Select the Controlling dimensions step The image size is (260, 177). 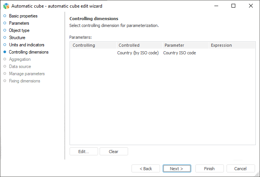pos(29,52)
